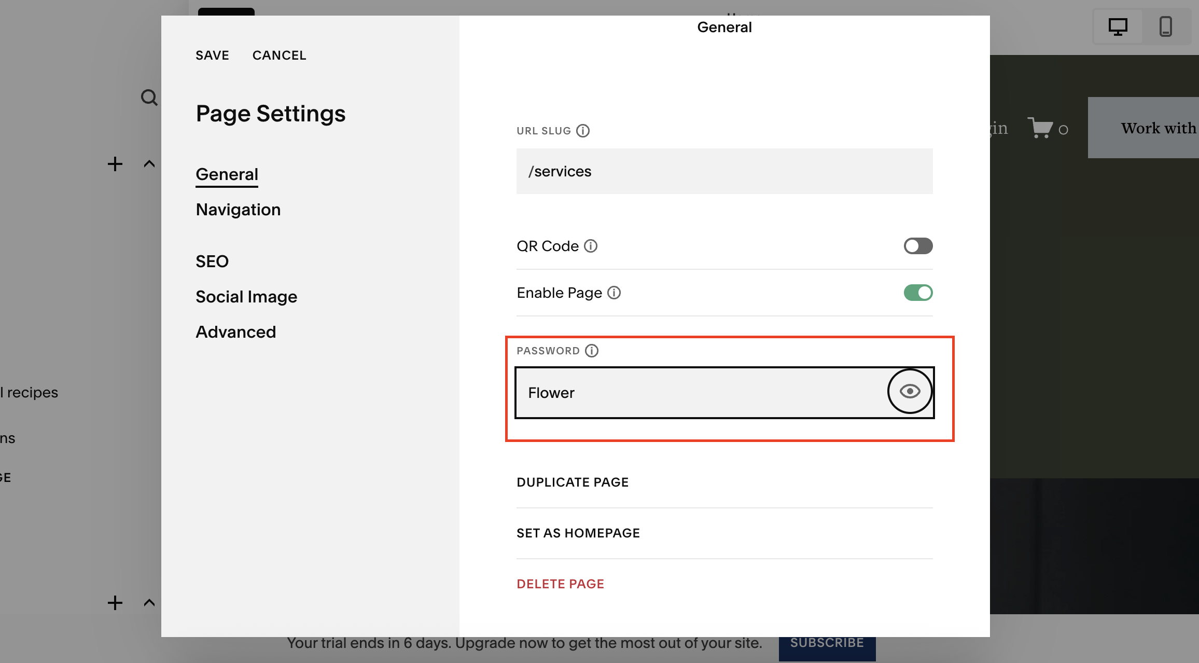The height and width of the screenshot is (663, 1199).
Task: Click Enable Page info icon
Action: 614,293
